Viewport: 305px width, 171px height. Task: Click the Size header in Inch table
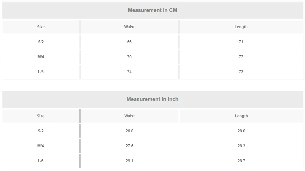[41, 116]
